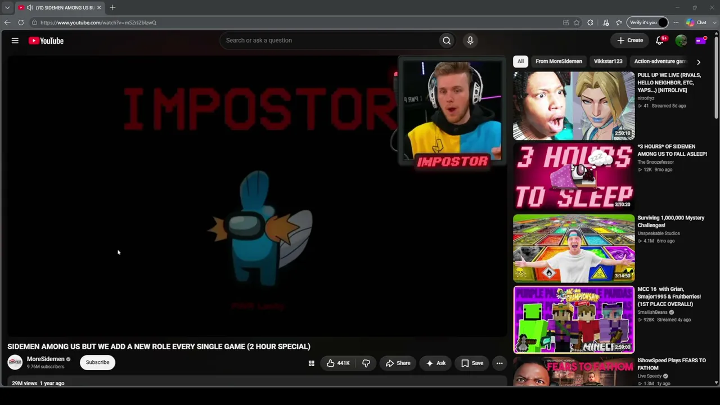Select the Vikkstar123 filter chip
This screenshot has height=405, width=720.
point(608,61)
